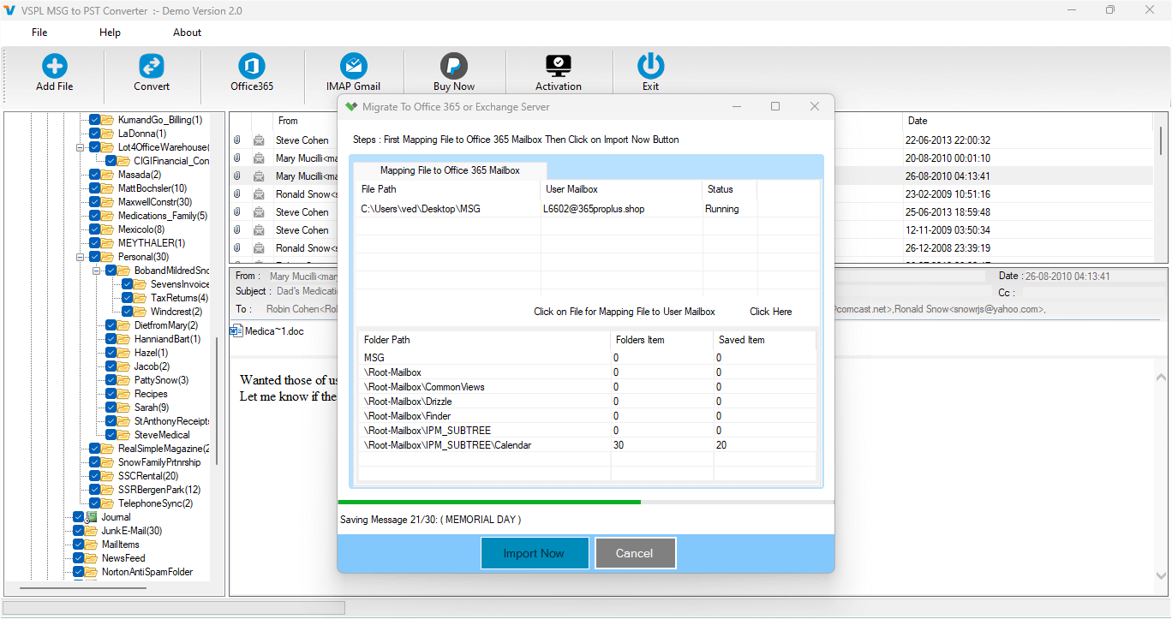Click the Import Now button
Image resolution: width=1172 pixels, height=619 pixels.
535,553
